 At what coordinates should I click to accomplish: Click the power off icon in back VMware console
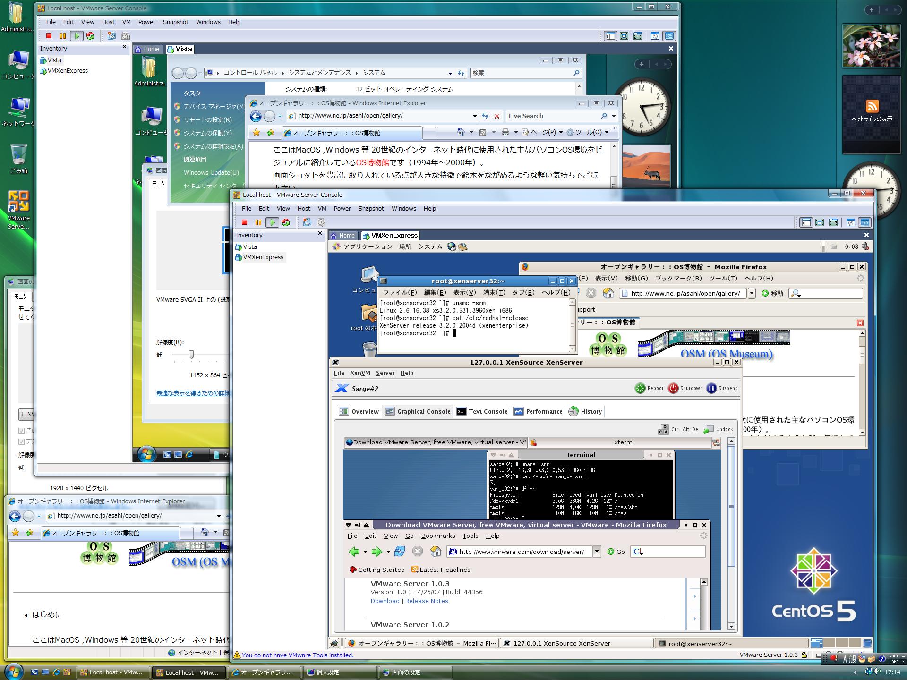(49, 36)
